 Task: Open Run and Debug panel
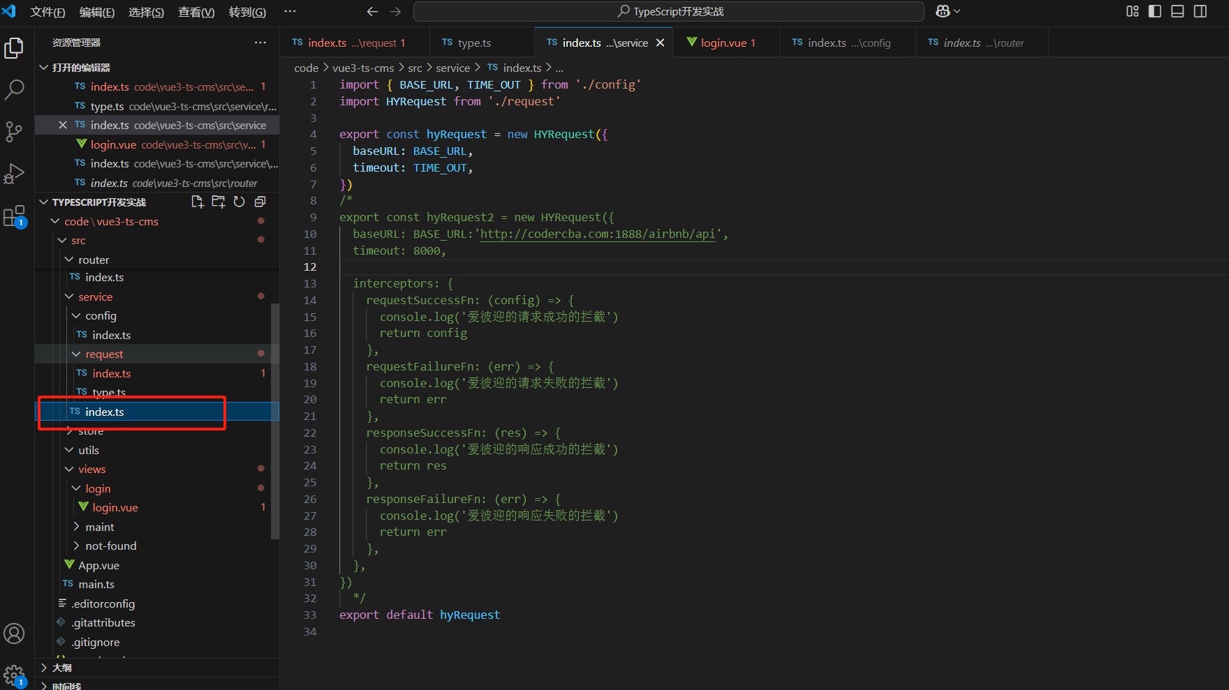[x=14, y=174]
